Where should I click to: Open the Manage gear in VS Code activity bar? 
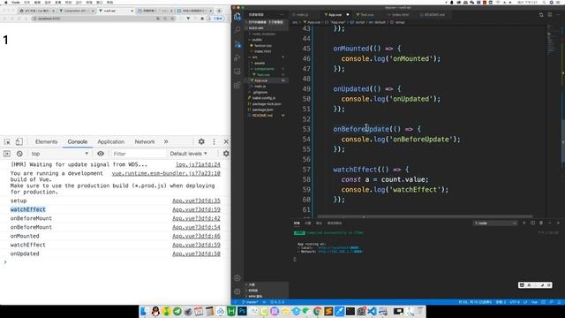(x=237, y=291)
